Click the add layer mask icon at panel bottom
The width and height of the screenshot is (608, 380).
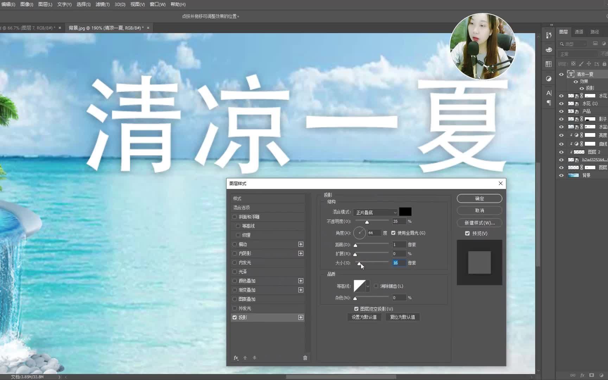coord(591,375)
